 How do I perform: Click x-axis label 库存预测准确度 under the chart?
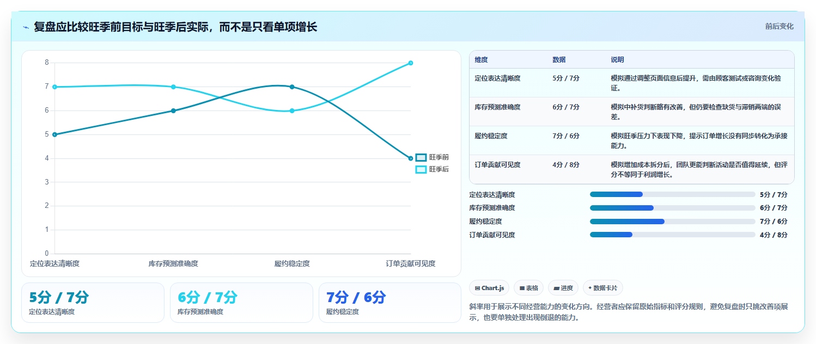[x=173, y=263]
